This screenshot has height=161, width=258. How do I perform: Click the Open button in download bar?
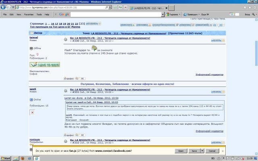click(181, 151)
